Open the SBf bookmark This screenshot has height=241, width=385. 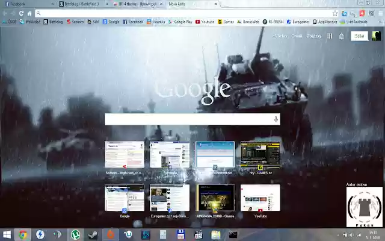[93, 22]
